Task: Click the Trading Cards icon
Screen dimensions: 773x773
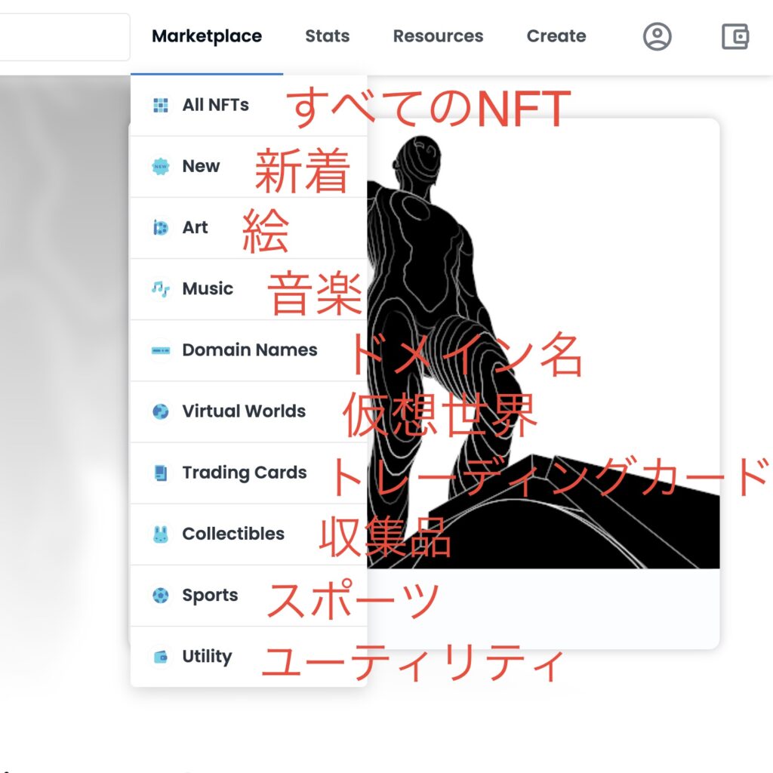Action: point(161,473)
